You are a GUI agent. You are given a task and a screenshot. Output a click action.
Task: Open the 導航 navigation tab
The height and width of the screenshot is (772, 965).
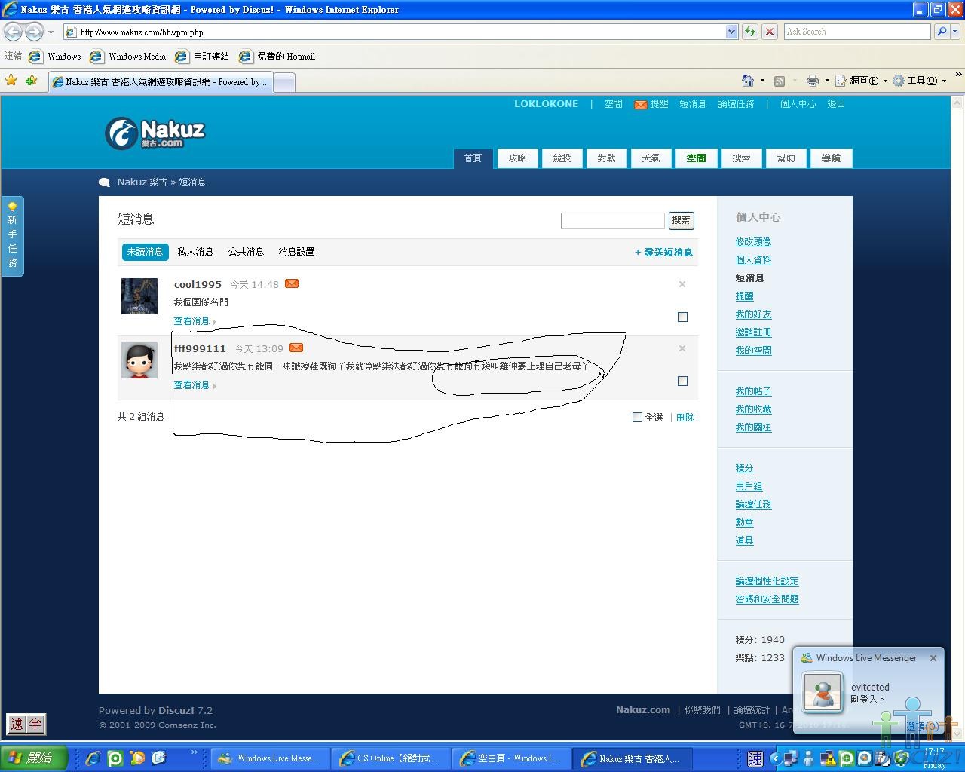[831, 158]
